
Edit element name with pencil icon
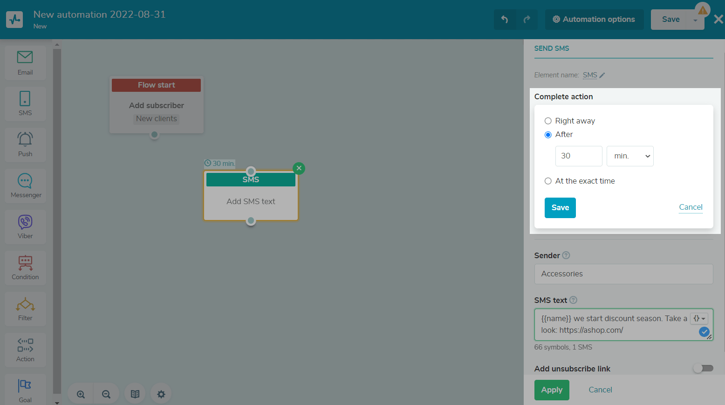click(602, 75)
